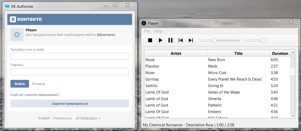Select the Meds track title
301x131 pixels.
tap(213, 66)
